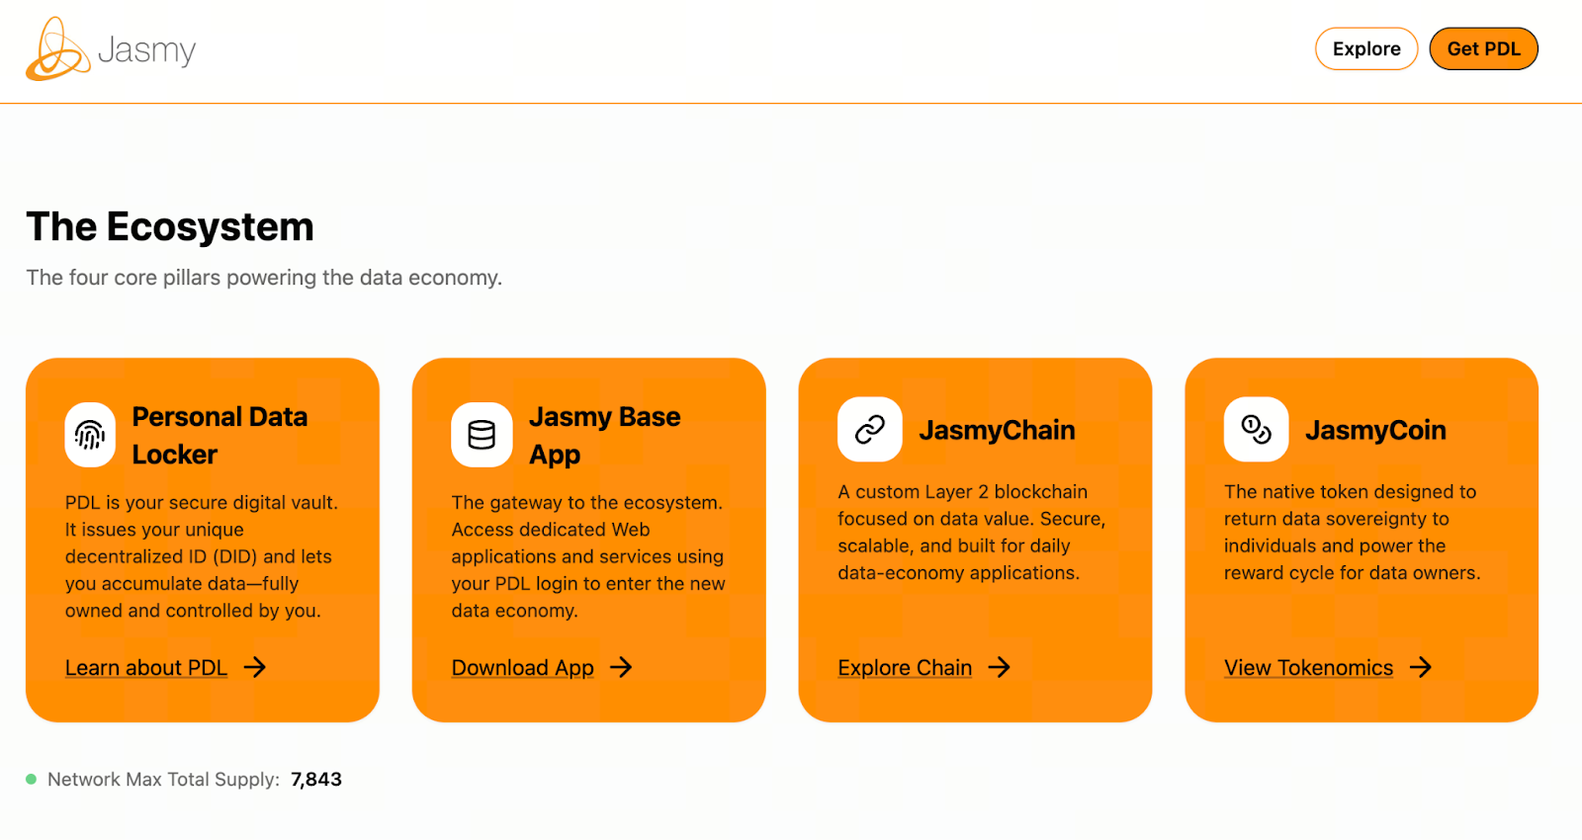
Task: Click the arrow beside View Tokenomics
Action: 1421,668
